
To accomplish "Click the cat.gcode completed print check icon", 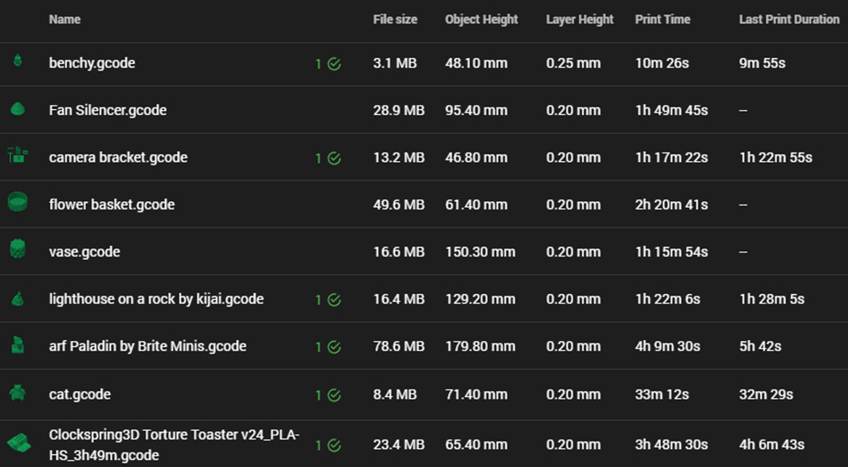I will [334, 395].
